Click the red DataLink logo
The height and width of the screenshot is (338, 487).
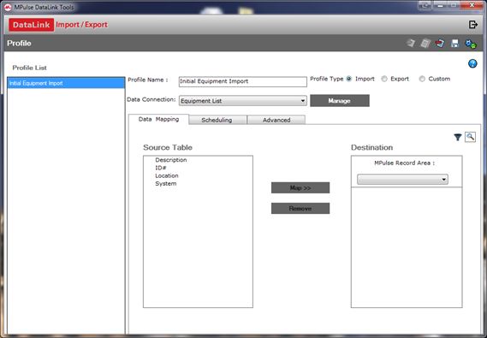tap(31, 25)
